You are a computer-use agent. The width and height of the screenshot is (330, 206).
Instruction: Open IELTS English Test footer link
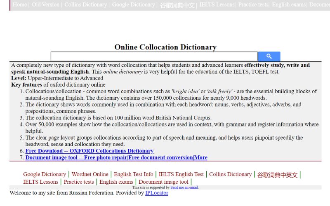[x=181, y=174]
